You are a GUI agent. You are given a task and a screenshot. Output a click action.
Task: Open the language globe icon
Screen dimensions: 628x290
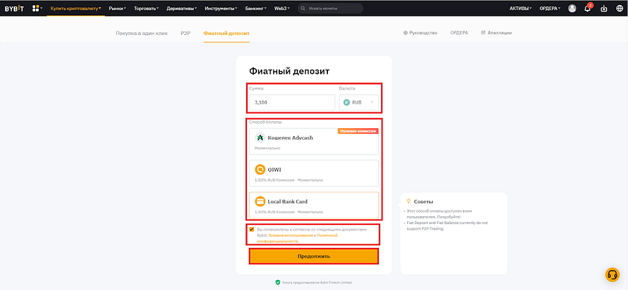coord(619,9)
